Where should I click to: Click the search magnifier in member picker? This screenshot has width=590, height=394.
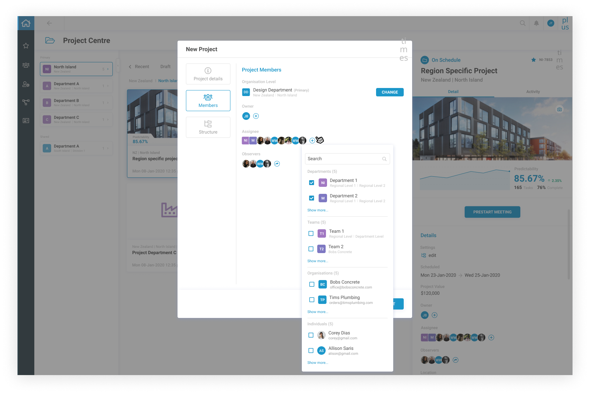click(x=384, y=159)
